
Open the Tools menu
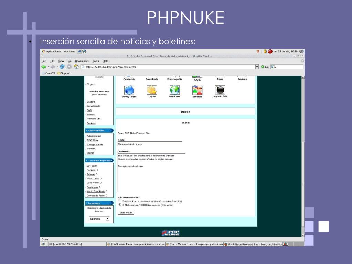pyautogui.click(x=96, y=61)
